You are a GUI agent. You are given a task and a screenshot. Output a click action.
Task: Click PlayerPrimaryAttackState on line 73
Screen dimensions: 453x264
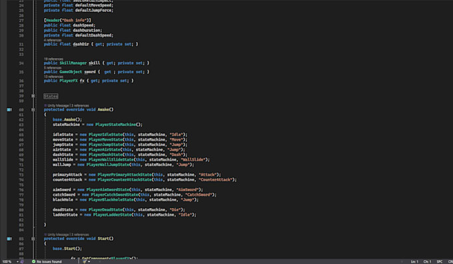coord(125,175)
